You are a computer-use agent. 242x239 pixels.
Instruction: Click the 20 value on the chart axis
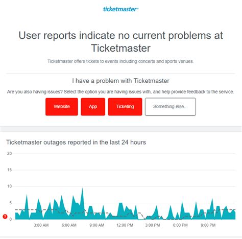tap(9, 154)
